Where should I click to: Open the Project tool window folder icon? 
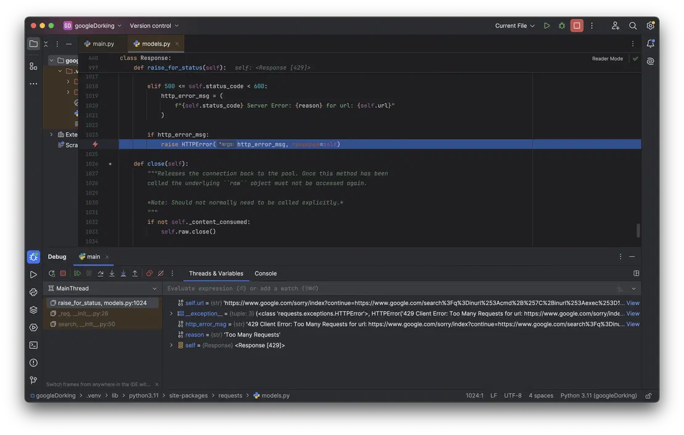click(x=33, y=44)
